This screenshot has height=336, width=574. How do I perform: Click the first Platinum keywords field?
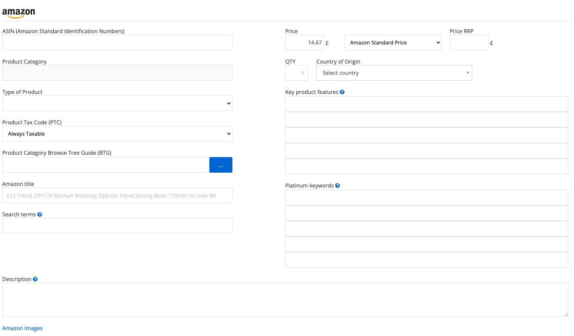pos(427,198)
